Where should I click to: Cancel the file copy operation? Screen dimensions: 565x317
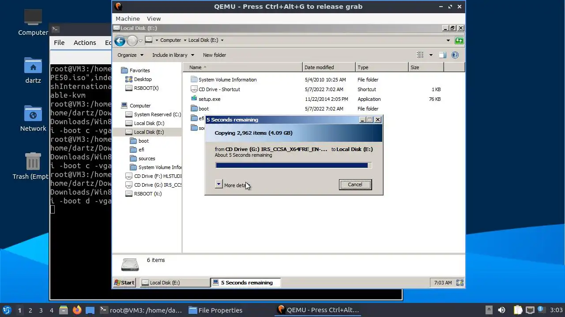355,185
